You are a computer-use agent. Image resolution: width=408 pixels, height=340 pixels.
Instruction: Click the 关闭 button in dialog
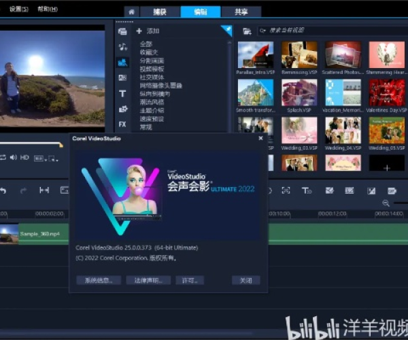[246, 280]
